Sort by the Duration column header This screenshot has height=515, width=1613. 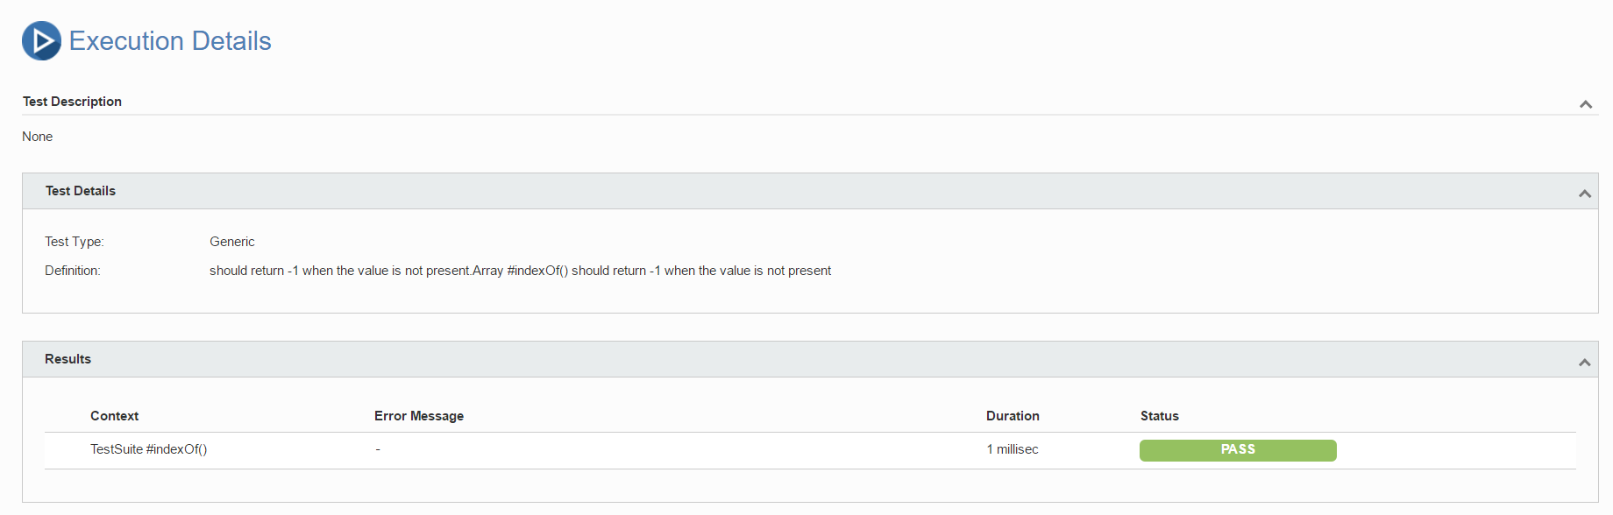(x=1013, y=416)
